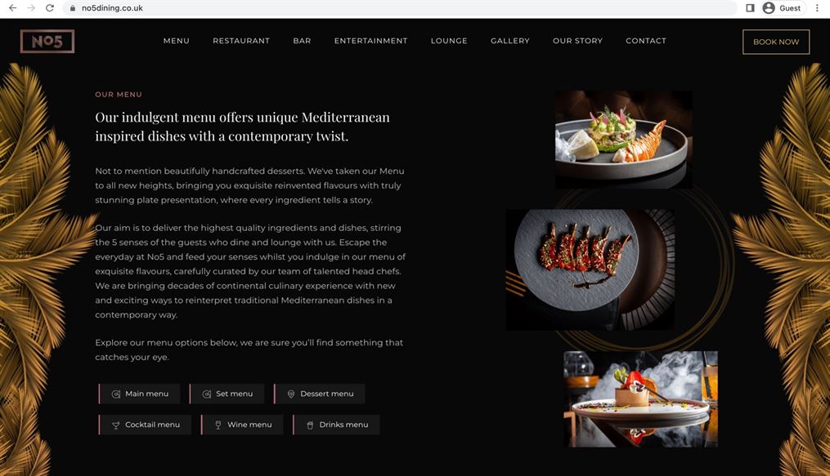Viewport: 830px width, 476px height.
Task: Go back using browser back arrow
Action: (13, 8)
